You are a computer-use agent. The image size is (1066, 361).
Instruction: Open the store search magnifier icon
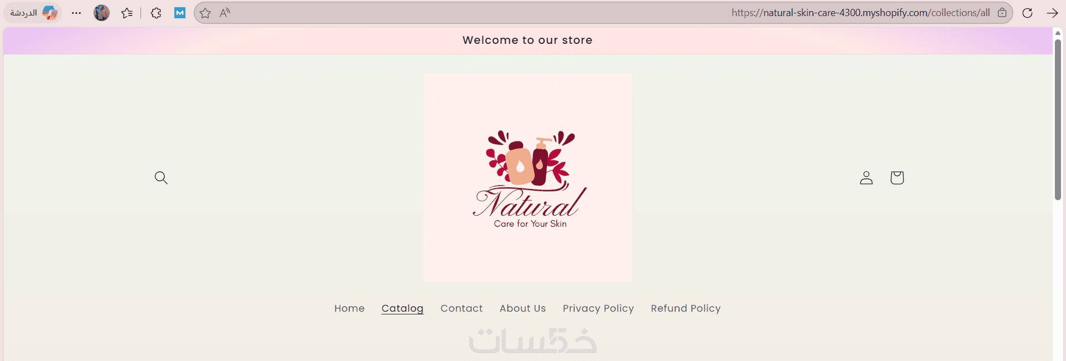161,177
